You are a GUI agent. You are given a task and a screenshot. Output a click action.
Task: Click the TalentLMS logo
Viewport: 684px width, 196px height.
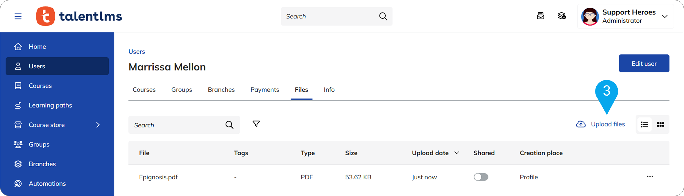coord(78,16)
